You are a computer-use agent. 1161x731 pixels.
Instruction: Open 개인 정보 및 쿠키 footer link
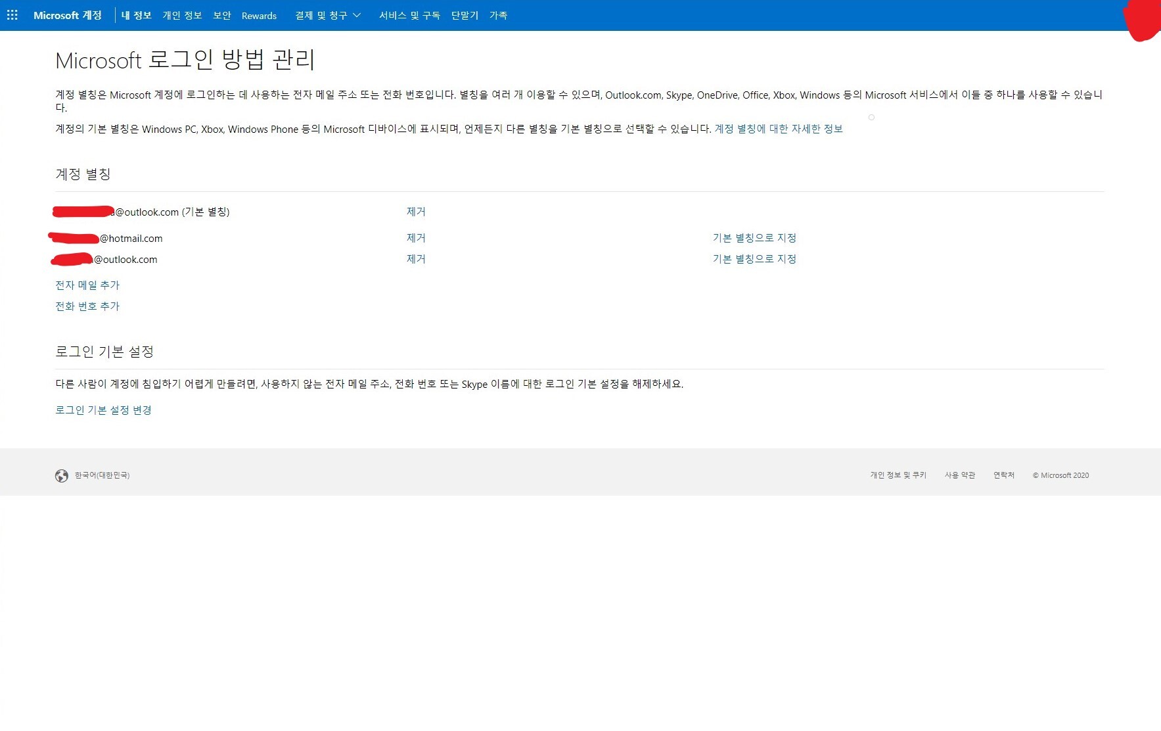click(898, 475)
